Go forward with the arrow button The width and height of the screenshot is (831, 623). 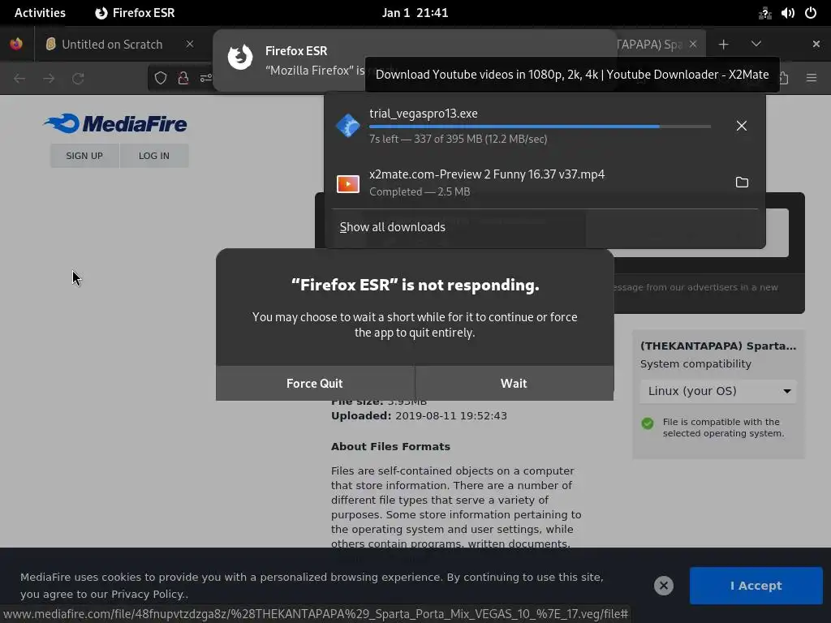[49, 79]
